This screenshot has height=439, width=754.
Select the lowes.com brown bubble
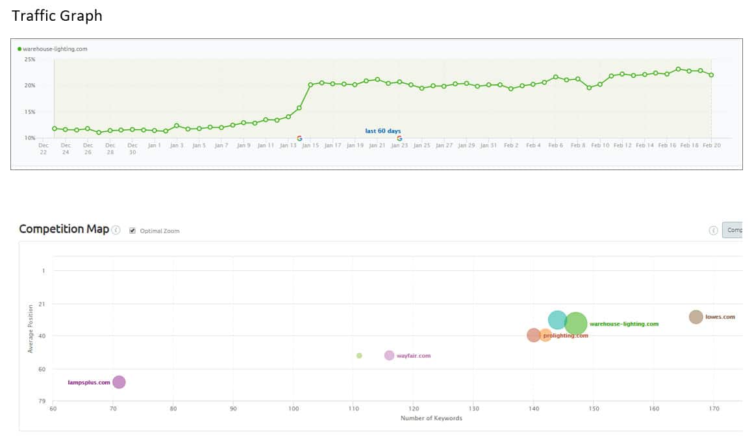(696, 317)
